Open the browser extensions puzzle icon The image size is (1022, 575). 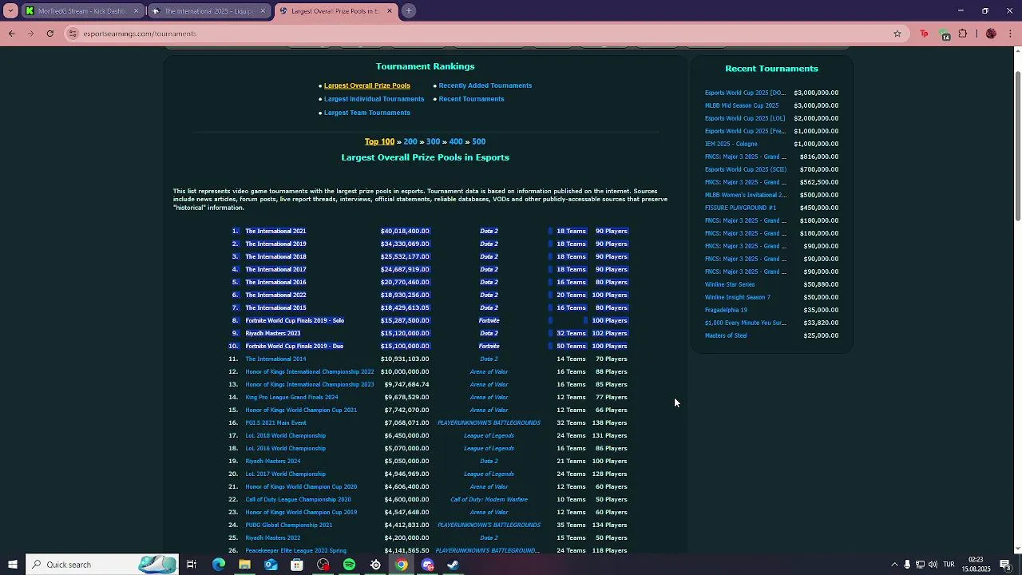click(963, 34)
